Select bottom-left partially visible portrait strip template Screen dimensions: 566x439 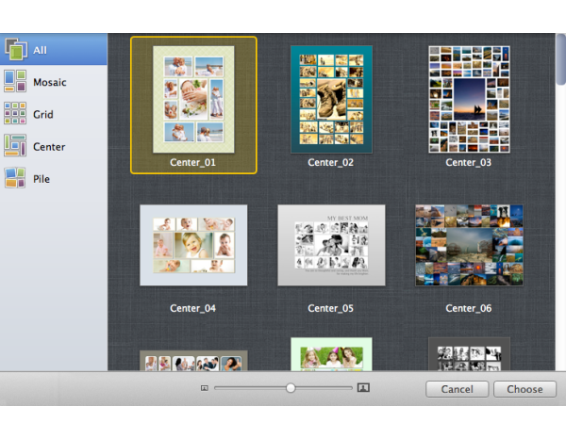[x=193, y=361]
